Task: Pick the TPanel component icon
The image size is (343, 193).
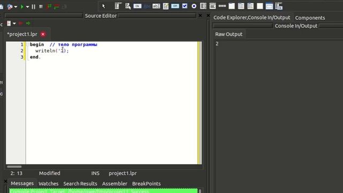Action: tap(259, 6)
